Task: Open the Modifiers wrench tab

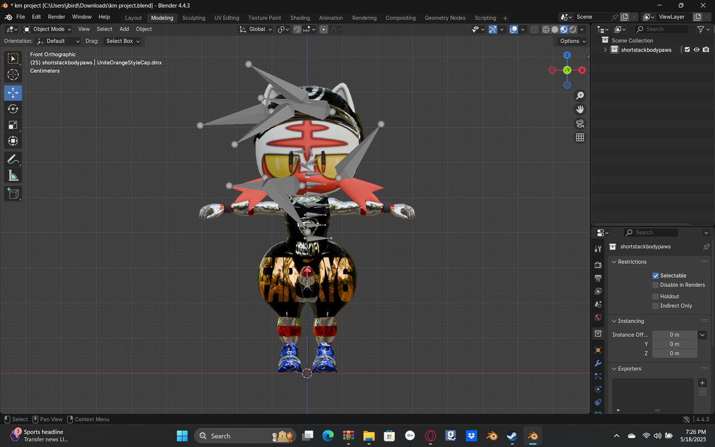Action: pyautogui.click(x=598, y=363)
